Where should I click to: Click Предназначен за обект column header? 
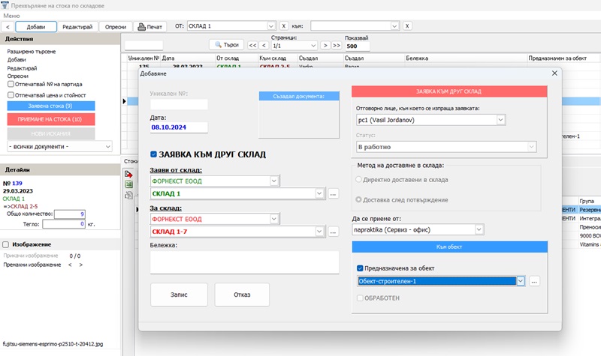point(557,58)
